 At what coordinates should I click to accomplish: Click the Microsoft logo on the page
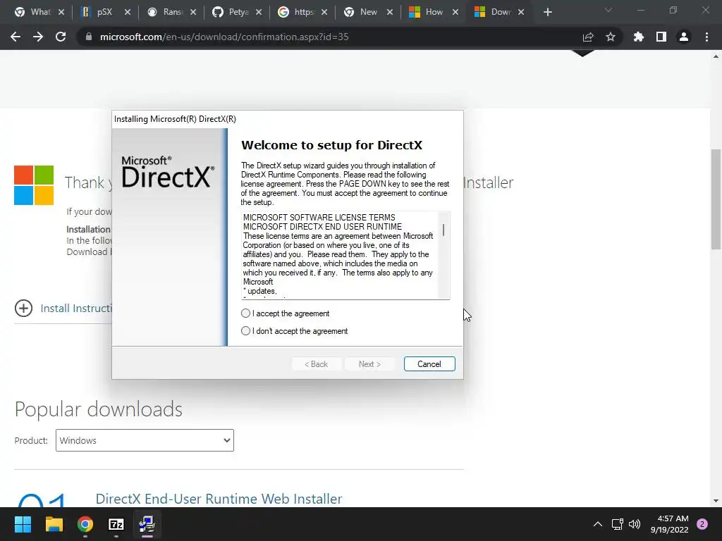[34, 185]
